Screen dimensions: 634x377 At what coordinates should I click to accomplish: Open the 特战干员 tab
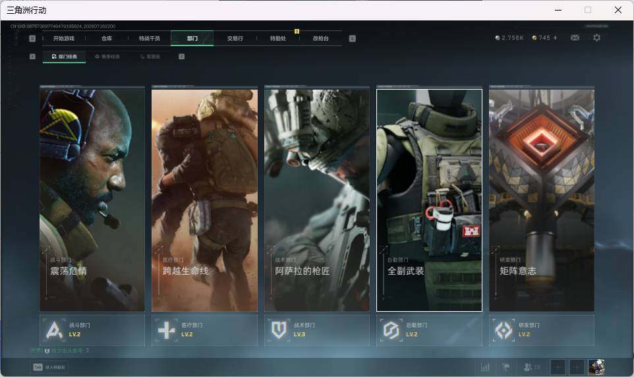(x=150, y=38)
